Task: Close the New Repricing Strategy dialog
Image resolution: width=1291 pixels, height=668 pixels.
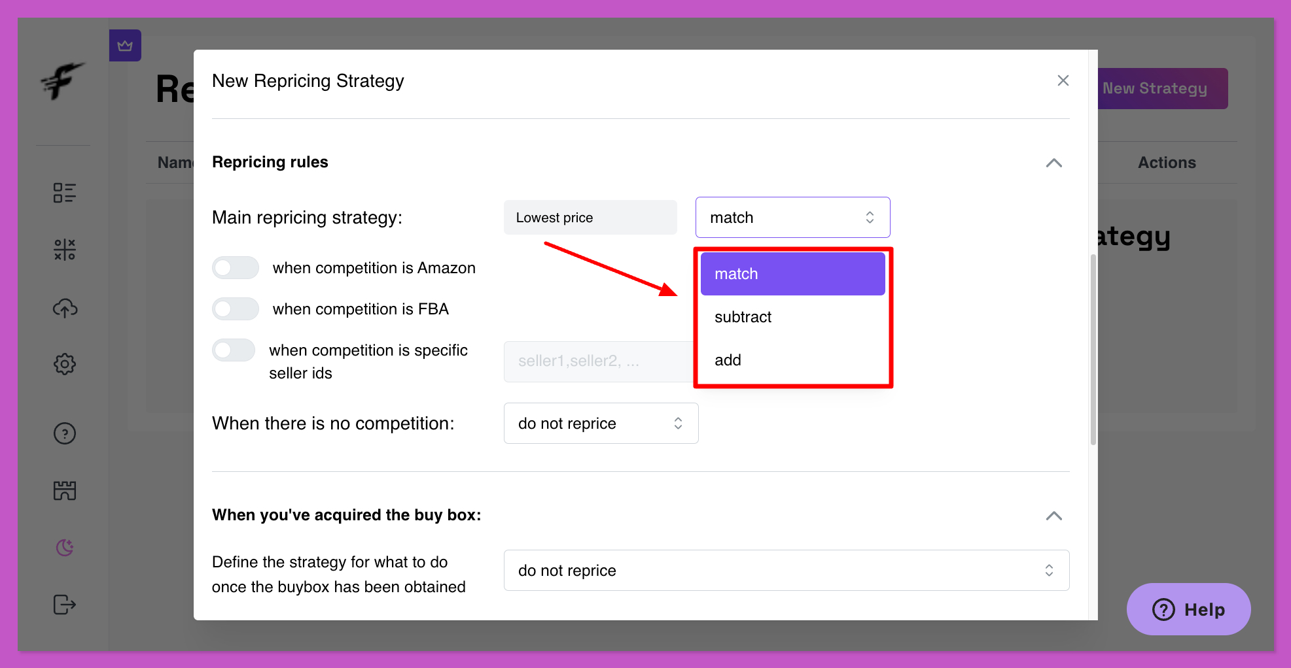Action: coord(1063,80)
